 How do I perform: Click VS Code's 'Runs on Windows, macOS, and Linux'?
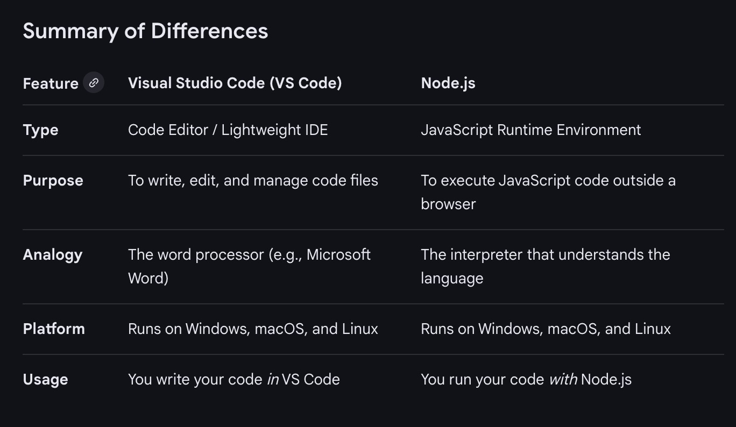click(253, 329)
